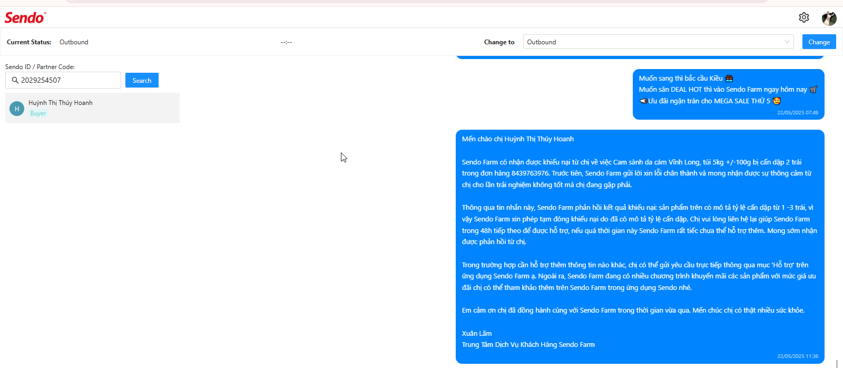
Task: Click the greeting line Mến chào chị Huỳnh Thị Thúy Hoanh
Action: [x=518, y=139]
